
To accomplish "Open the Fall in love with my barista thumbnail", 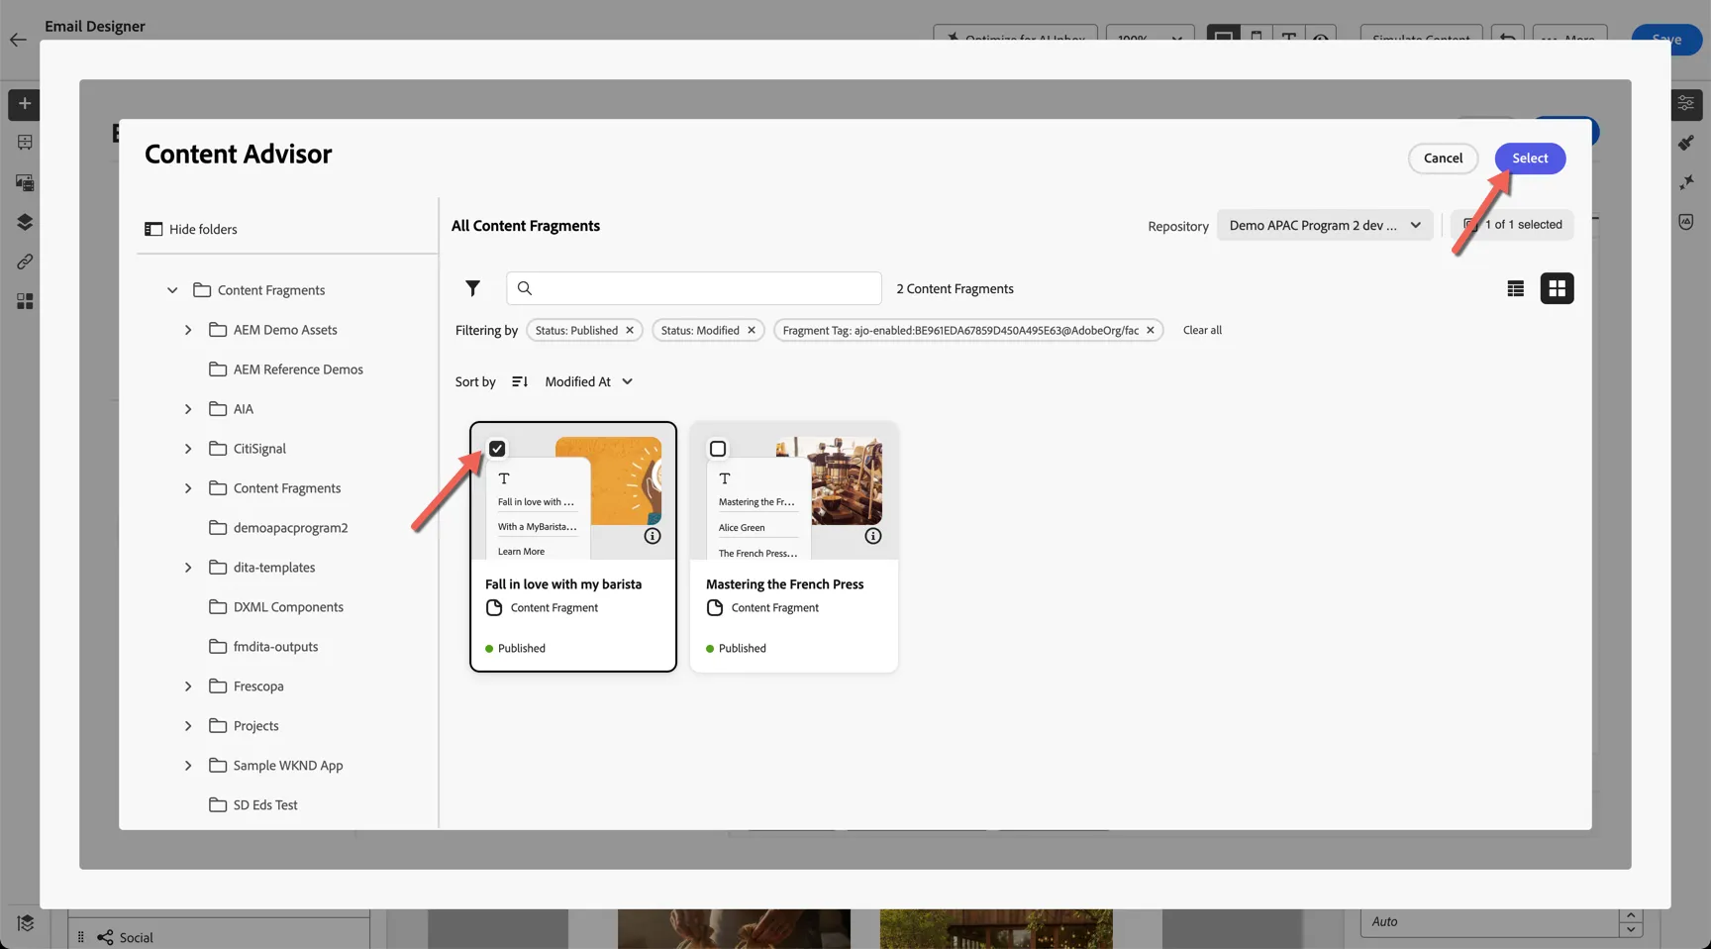I will (573, 491).
